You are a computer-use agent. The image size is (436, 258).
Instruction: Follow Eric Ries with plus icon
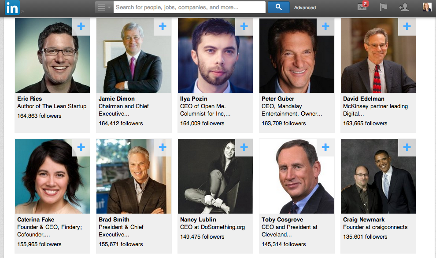pos(81,27)
